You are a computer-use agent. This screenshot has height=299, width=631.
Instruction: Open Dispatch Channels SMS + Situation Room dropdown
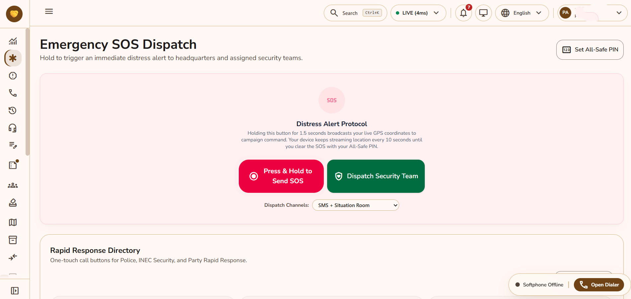point(356,205)
